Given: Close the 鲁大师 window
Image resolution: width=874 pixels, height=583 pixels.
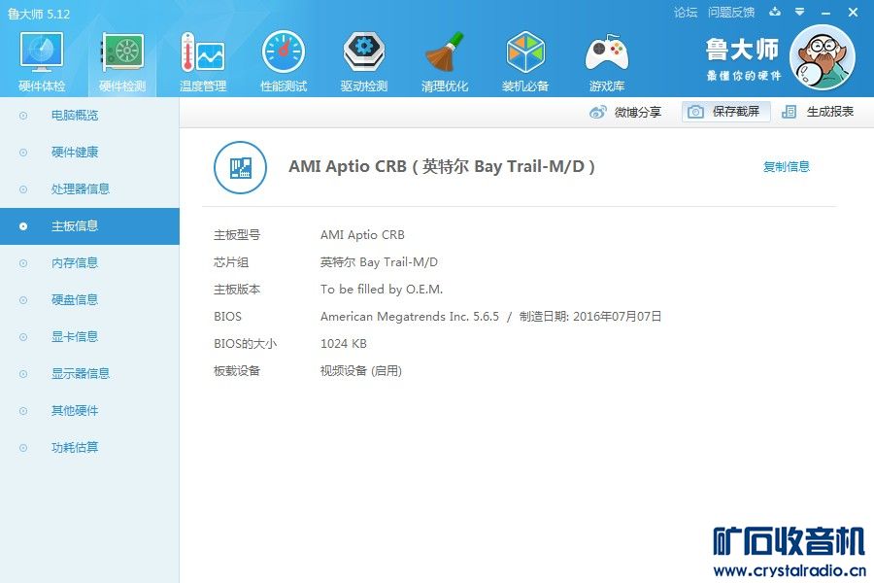Looking at the screenshot, I should click(853, 13).
